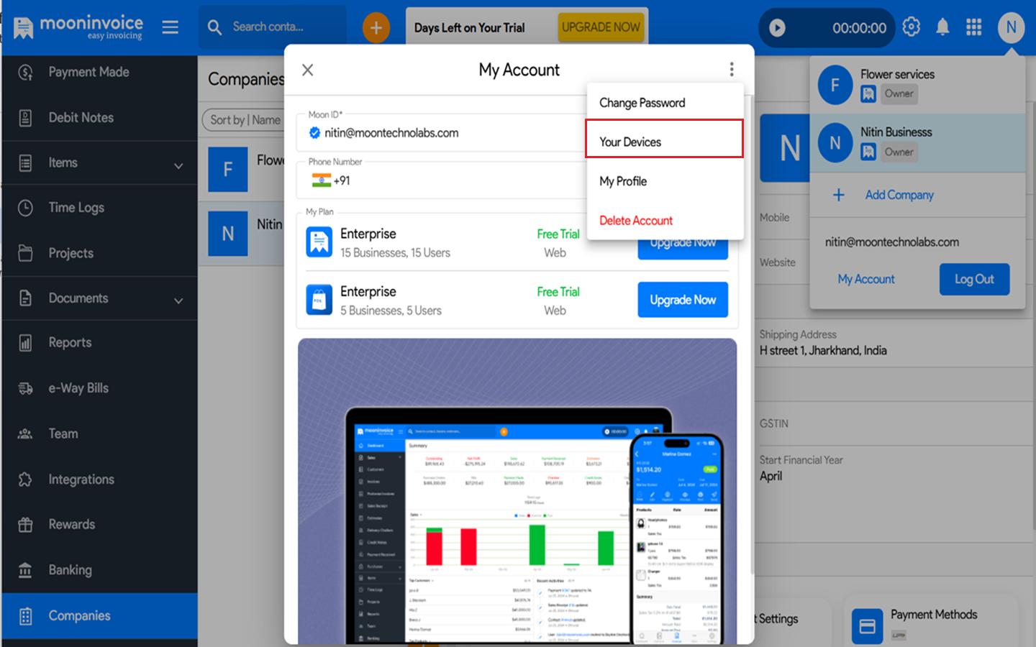Viewport: 1036px width, 647px height.
Task: Open the apps grid icon
Action: [974, 27]
